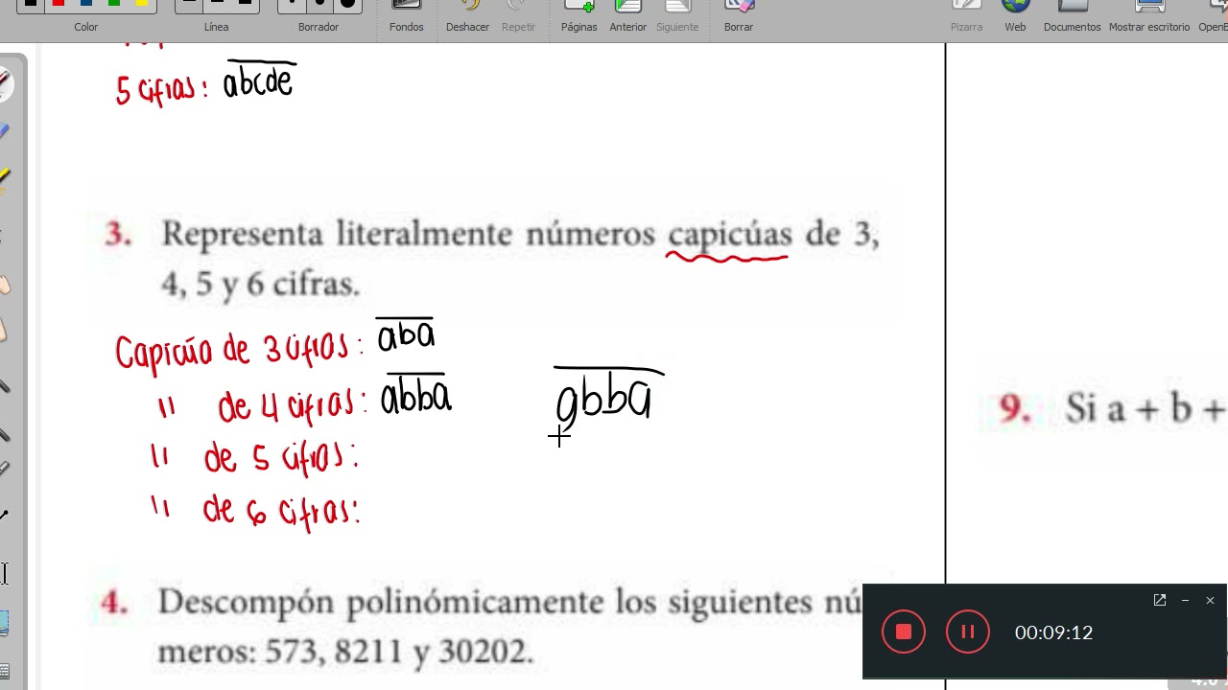Open the Fondos background options
Image resolution: width=1228 pixels, height=690 pixels.
point(407,16)
